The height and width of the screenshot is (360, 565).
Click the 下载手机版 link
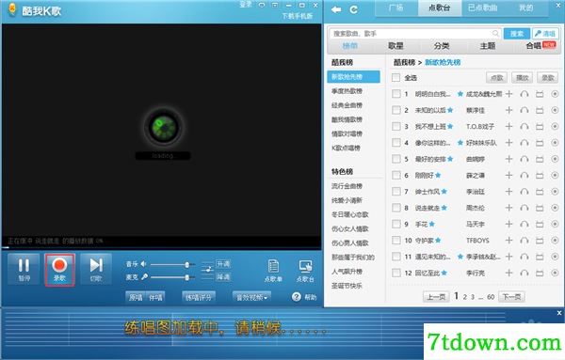[298, 16]
